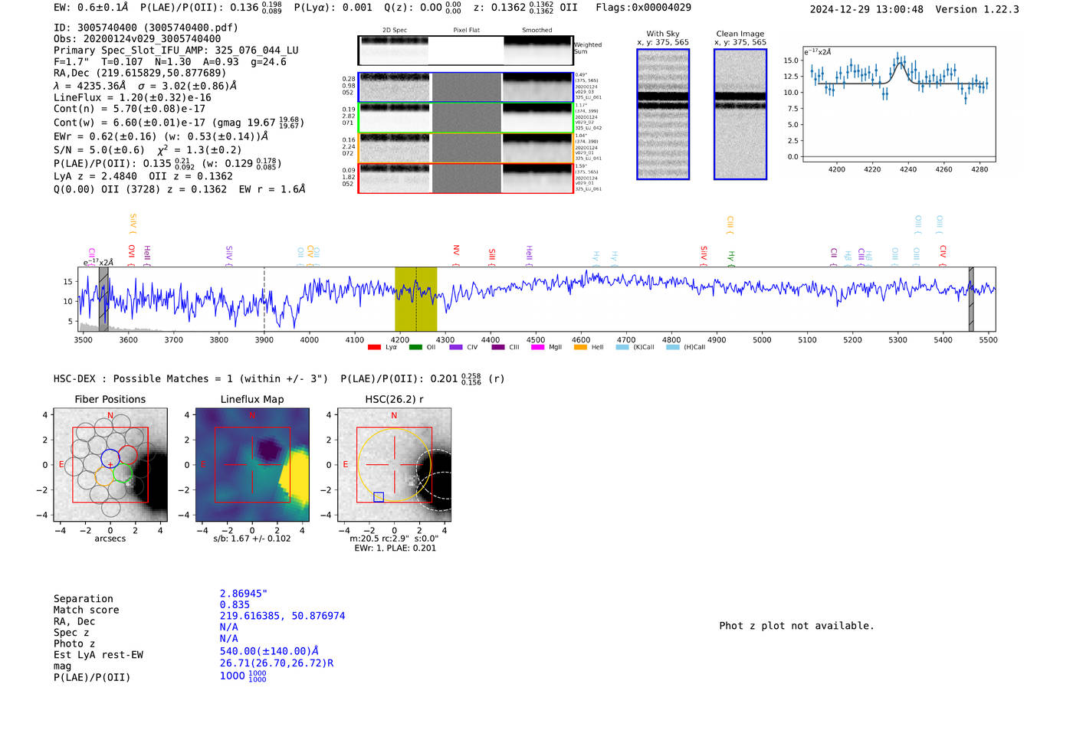Click the red Lyα legend swatch
The image size is (1073, 730).
pyautogui.click(x=374, y=347)
